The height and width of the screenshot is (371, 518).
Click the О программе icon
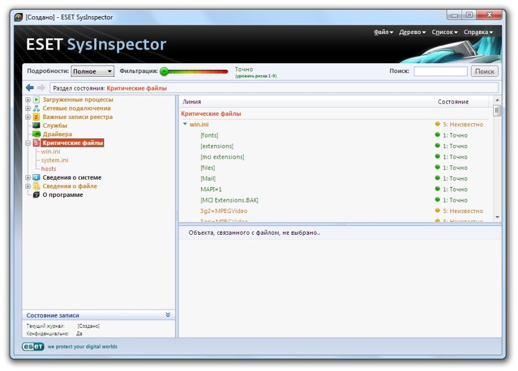coord(37,194)
